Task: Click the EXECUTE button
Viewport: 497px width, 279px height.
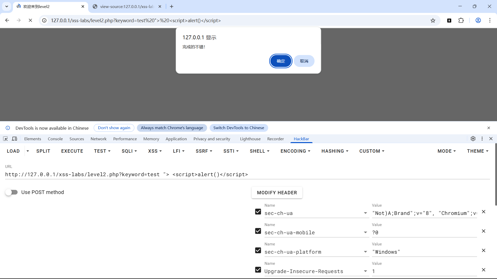Action: pyautogui.click(x=72, y=151)
